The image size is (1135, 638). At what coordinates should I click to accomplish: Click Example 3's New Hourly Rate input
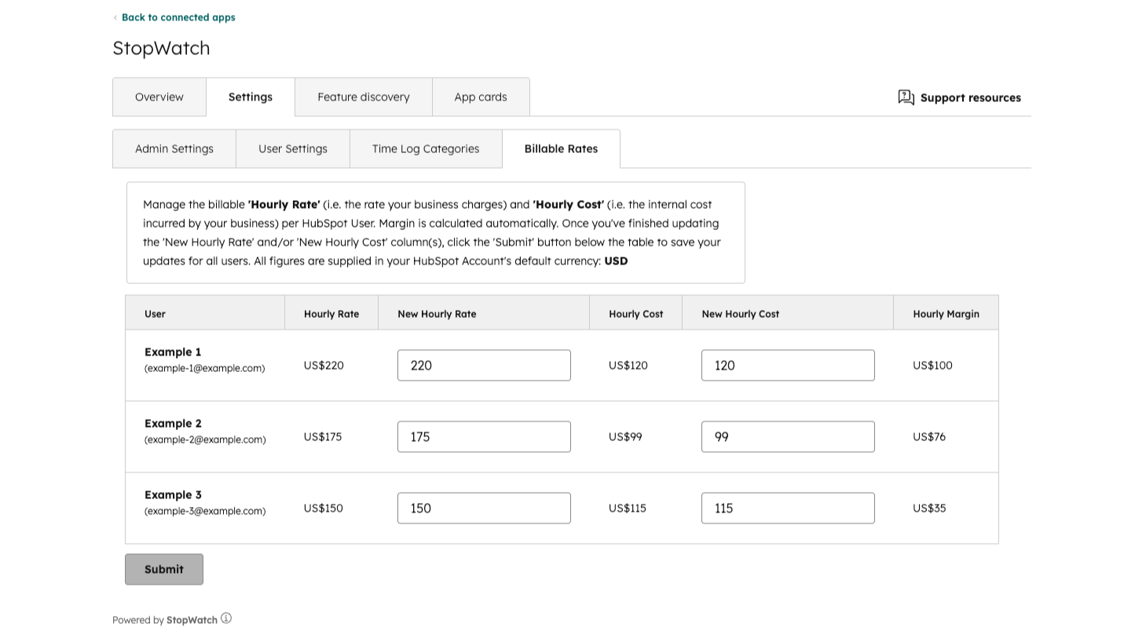484,508
